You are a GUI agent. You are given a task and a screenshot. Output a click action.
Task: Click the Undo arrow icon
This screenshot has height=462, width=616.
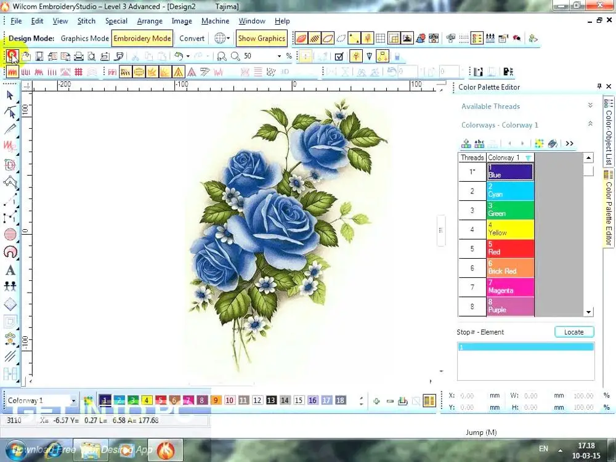pyautogui.click(x=178, y=56)
